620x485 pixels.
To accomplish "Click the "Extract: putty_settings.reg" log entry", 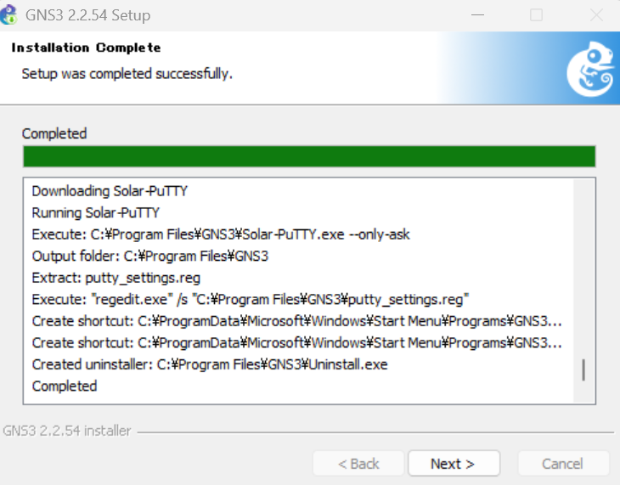I will tap(116, 277).
